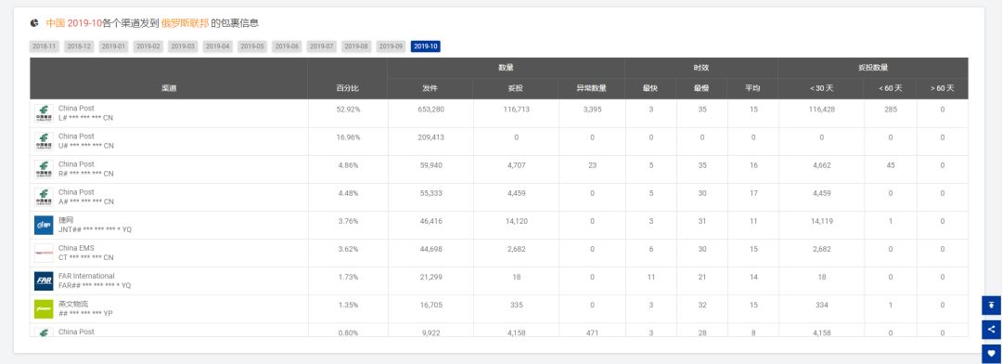Switch to the 2019-01 month tab
Viewport: 1002px width, 364px height.
pos(114,46)
